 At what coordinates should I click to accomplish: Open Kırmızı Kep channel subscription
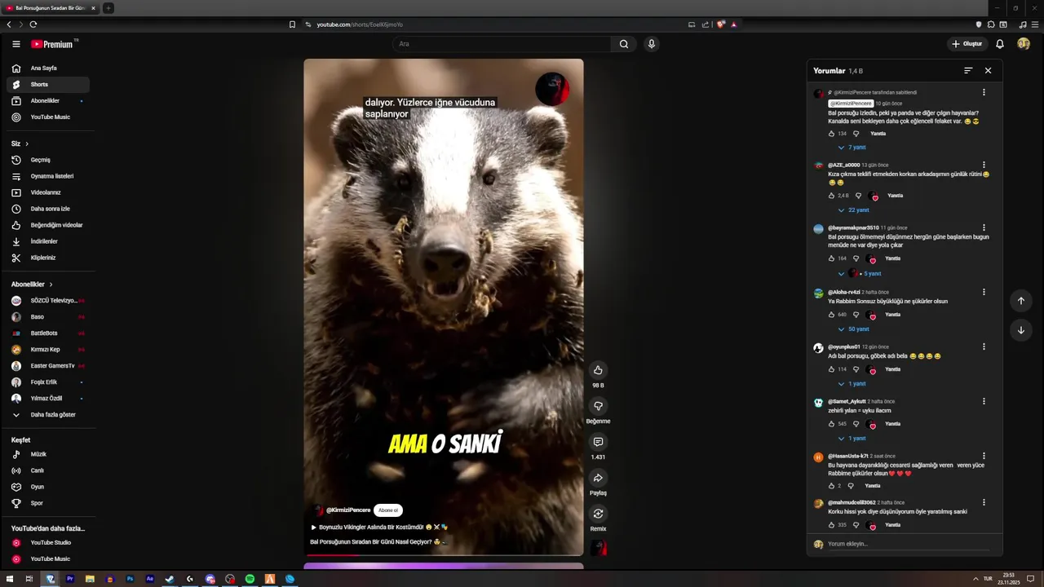[x=48, y=350]
